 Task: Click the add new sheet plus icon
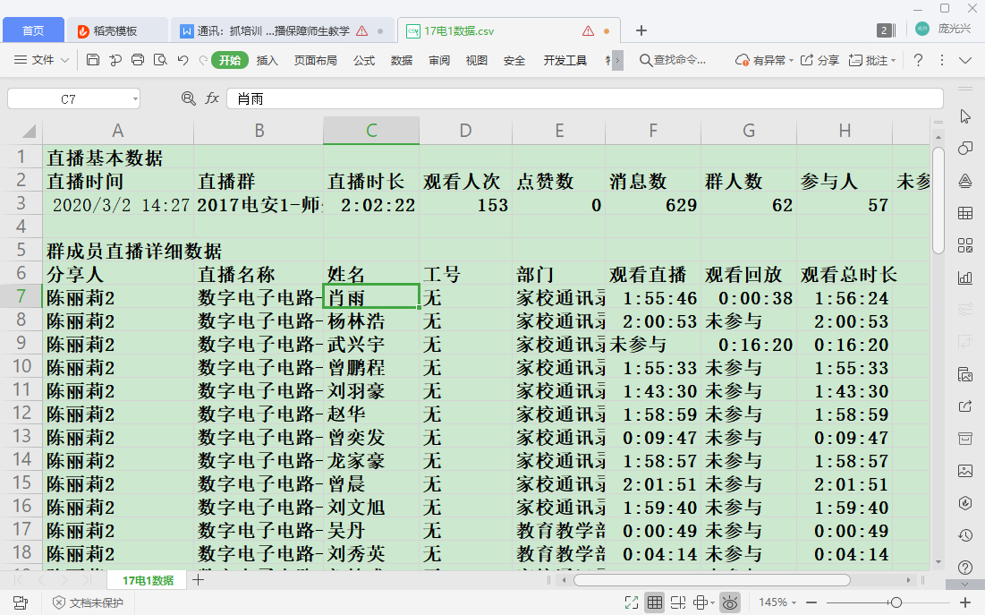pos(199,580)
